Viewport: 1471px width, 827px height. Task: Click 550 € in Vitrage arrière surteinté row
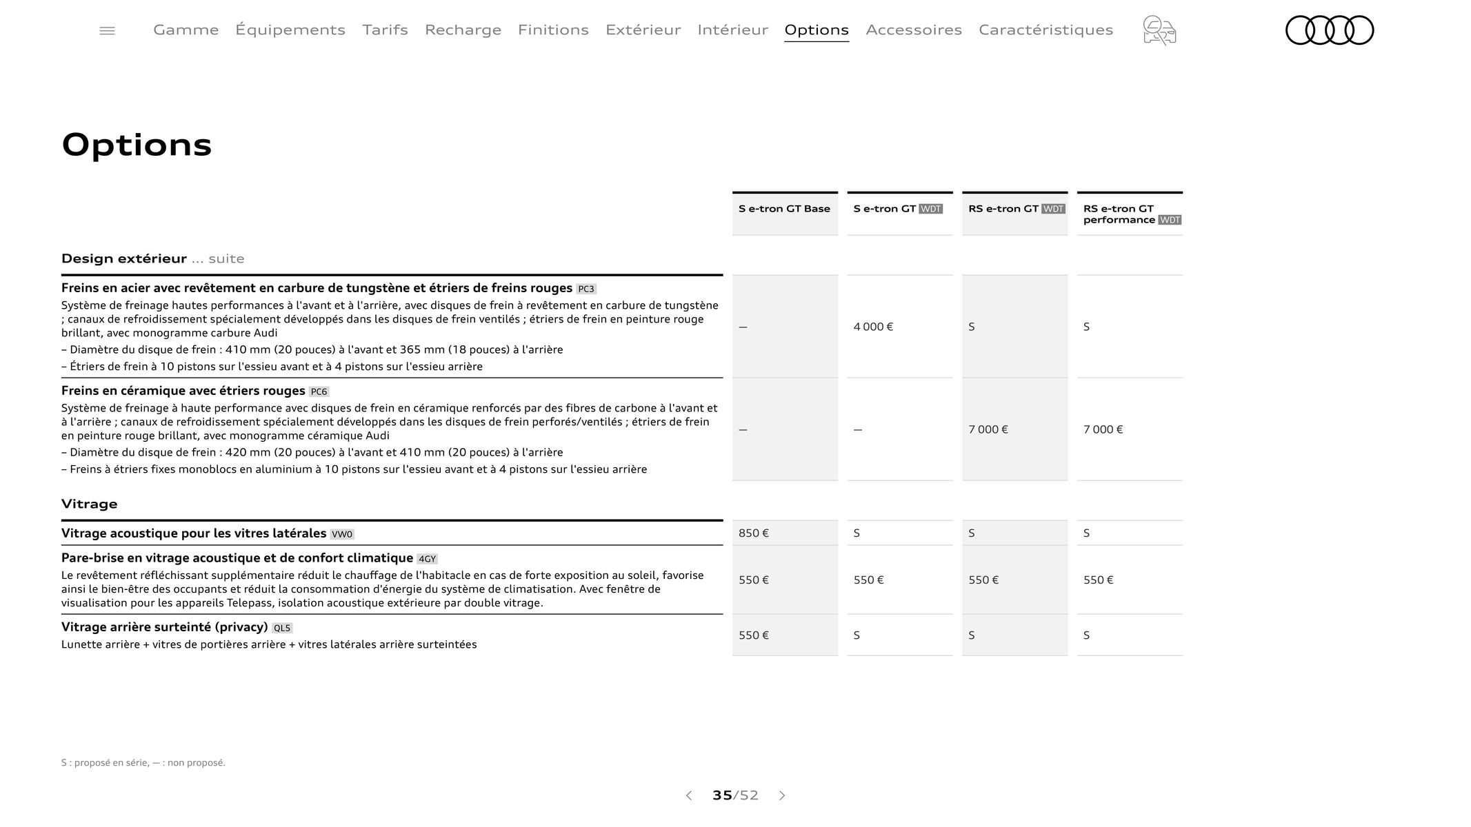pos(785,635)
